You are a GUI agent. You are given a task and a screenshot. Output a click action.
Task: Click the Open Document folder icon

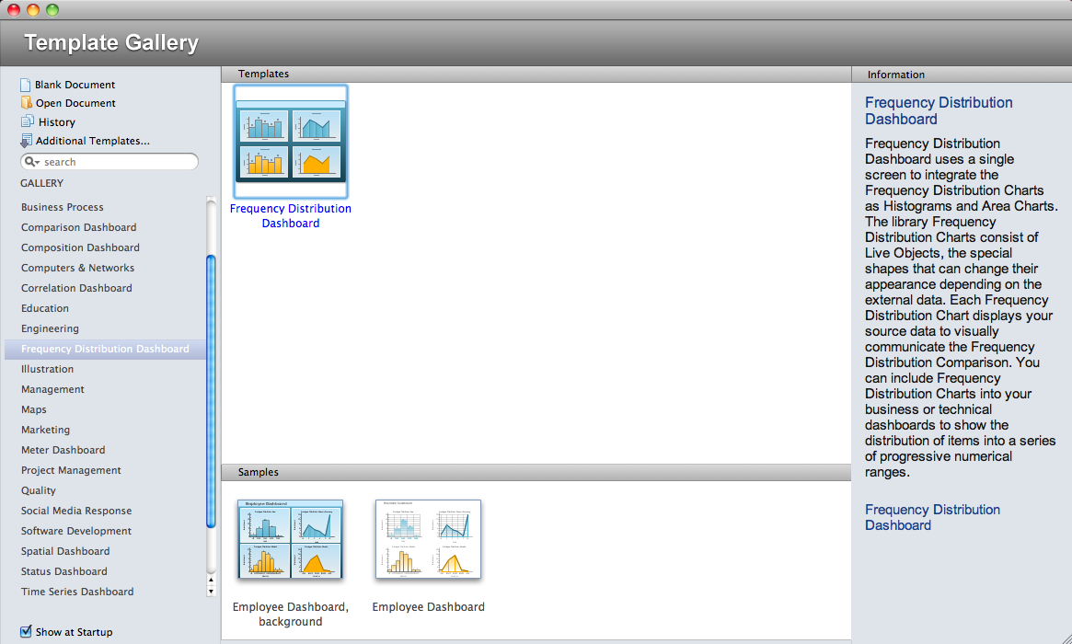(26, 102)
